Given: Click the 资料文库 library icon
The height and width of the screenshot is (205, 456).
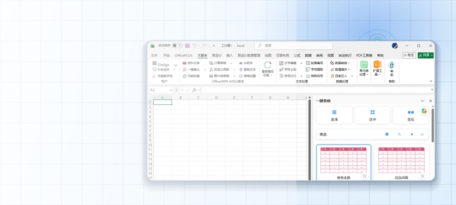Looking at the screenshot, I should click(x=184, y=63).
